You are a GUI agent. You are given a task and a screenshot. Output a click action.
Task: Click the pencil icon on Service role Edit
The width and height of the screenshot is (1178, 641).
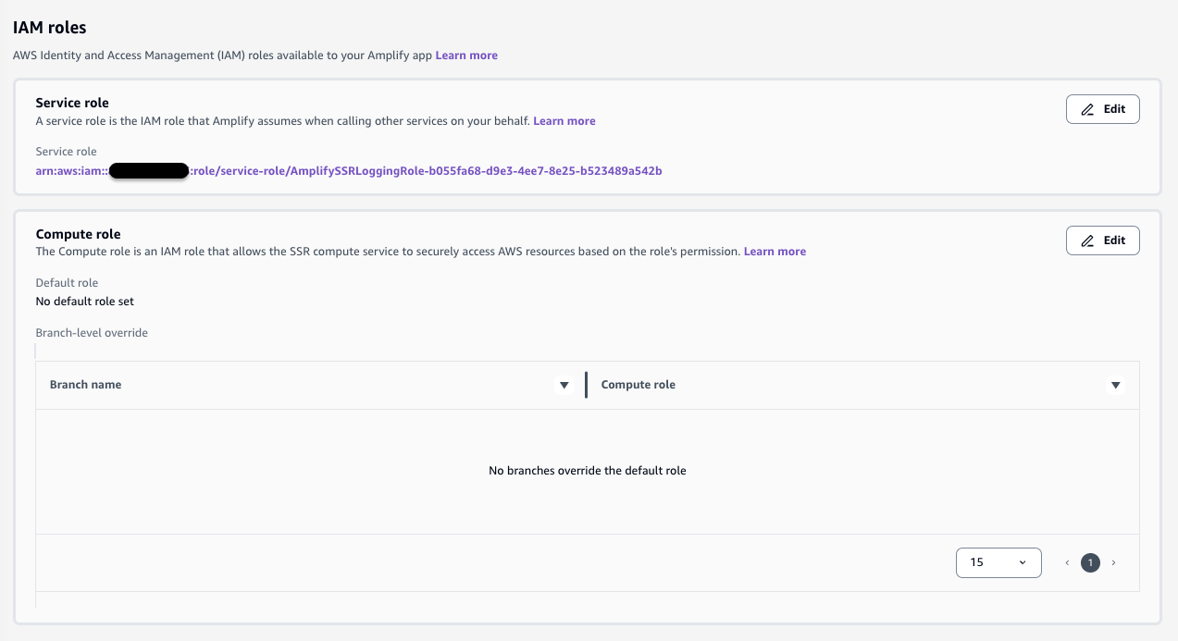pyautogui.click(x=1086, y=109)
